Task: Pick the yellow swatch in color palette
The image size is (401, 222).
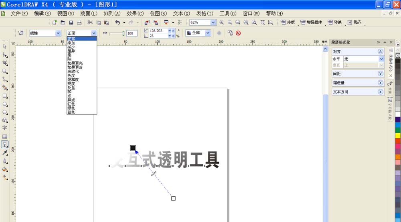Action: [398, 135]
